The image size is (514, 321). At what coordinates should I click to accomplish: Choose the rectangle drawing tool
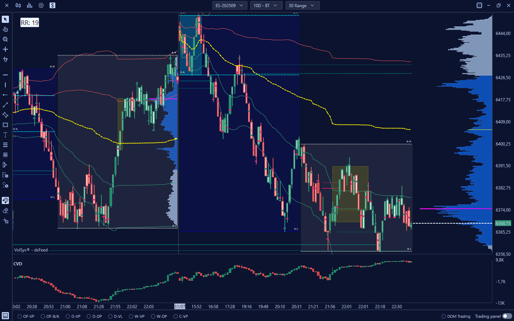click(x=5, y=125)
